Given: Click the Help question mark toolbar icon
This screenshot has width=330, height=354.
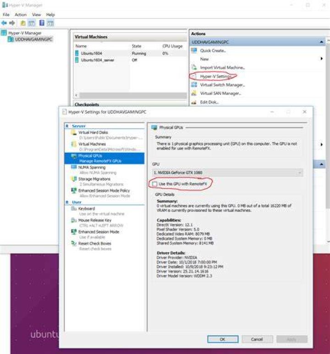Looking at the screenshot, I should (42, 23).
